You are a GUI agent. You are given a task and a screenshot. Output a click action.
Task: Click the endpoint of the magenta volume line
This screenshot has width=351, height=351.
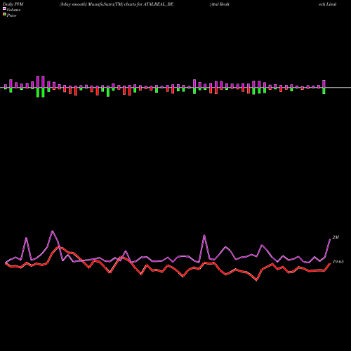(x=330, y=239)
